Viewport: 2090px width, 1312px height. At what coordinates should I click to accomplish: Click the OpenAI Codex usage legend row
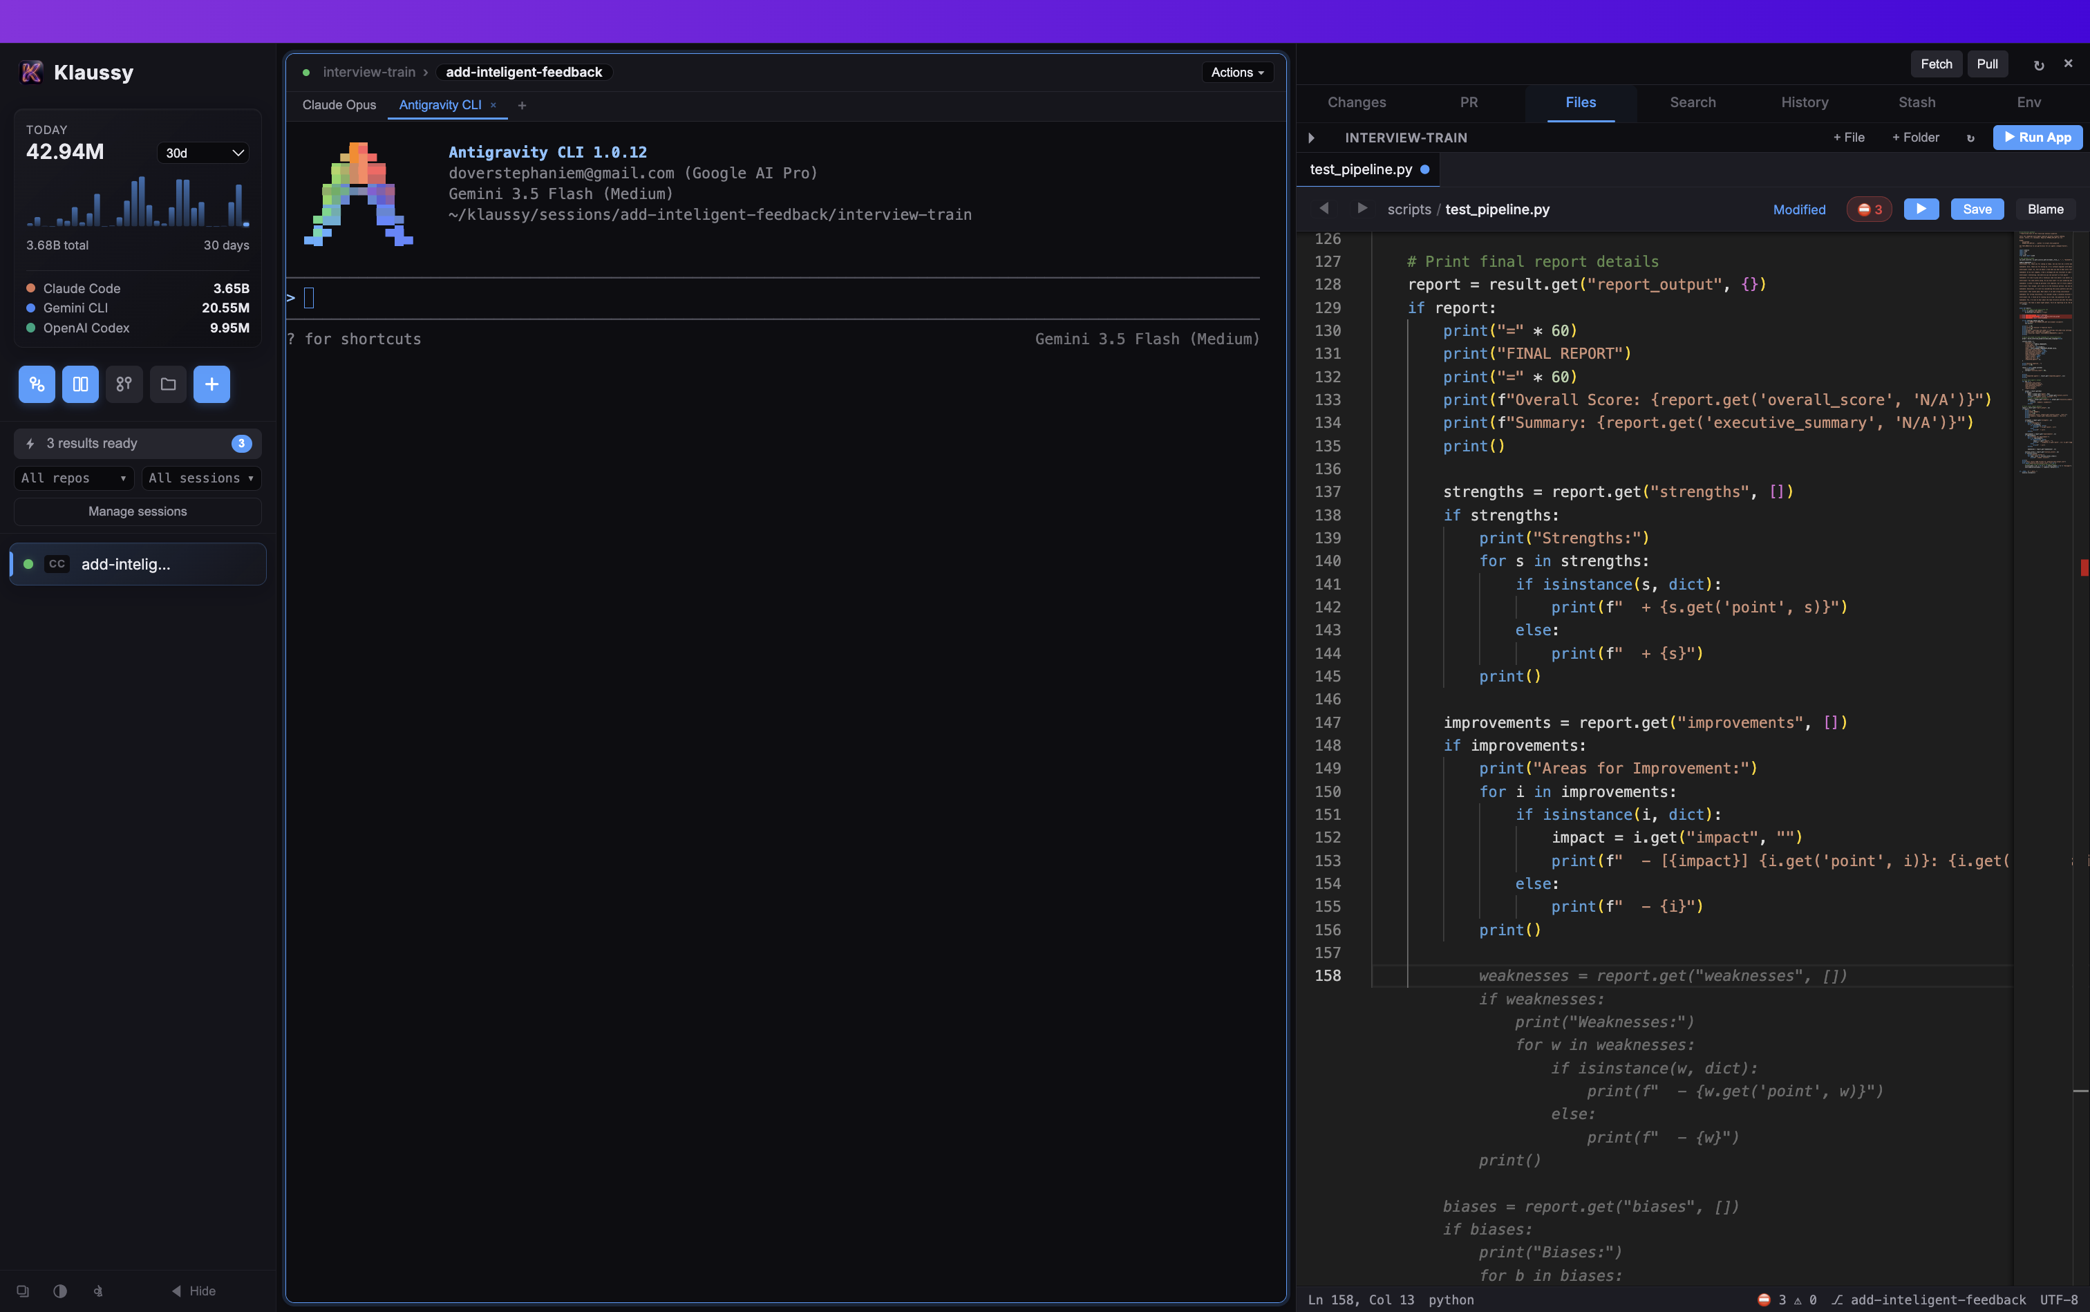[138, 328]
